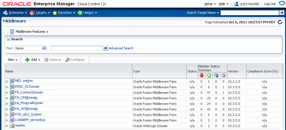Click the Middleware Features list icon
The height and width of the screenshot is (130, 286).
(x=12, y=32)
